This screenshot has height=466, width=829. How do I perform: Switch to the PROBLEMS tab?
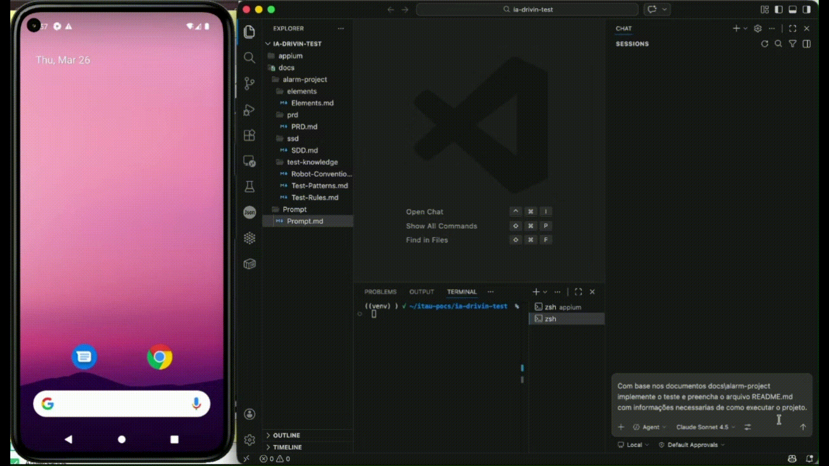[x=380, y=292]
